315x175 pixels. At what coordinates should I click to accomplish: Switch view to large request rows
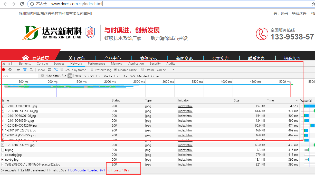pos(49,69)
